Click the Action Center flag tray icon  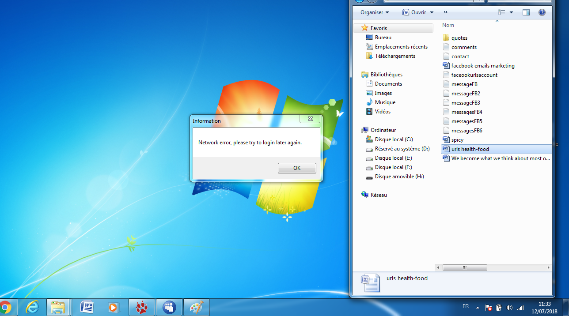[489, 308]
